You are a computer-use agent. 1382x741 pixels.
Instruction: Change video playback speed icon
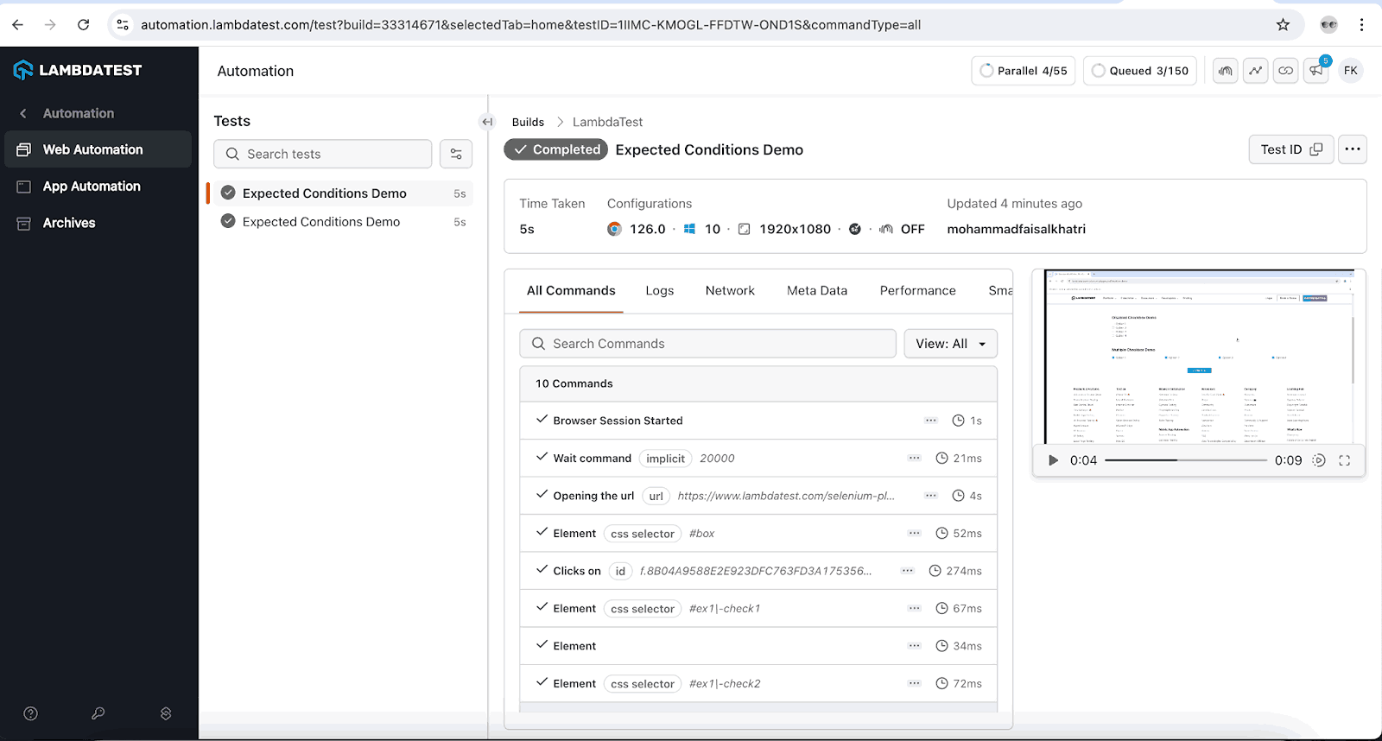click(x=1319, y=460)
